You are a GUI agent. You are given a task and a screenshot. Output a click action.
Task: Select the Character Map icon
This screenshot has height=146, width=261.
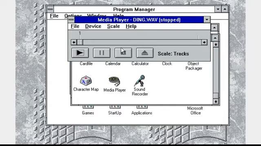click(86, 84)
